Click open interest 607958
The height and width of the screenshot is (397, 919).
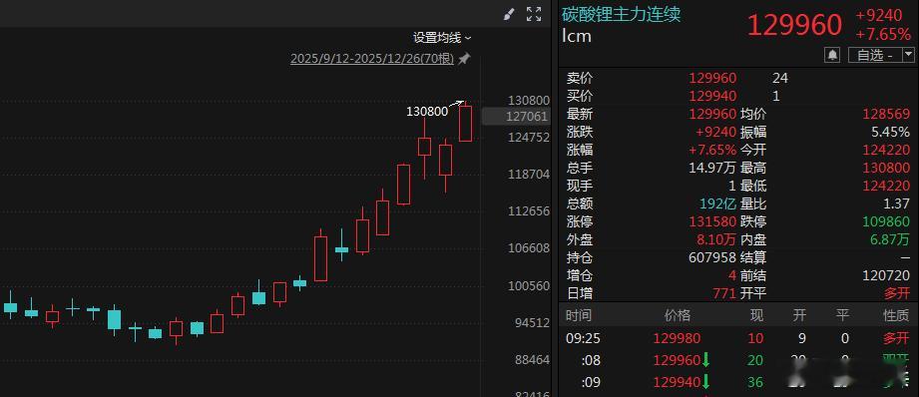point(712,257)
